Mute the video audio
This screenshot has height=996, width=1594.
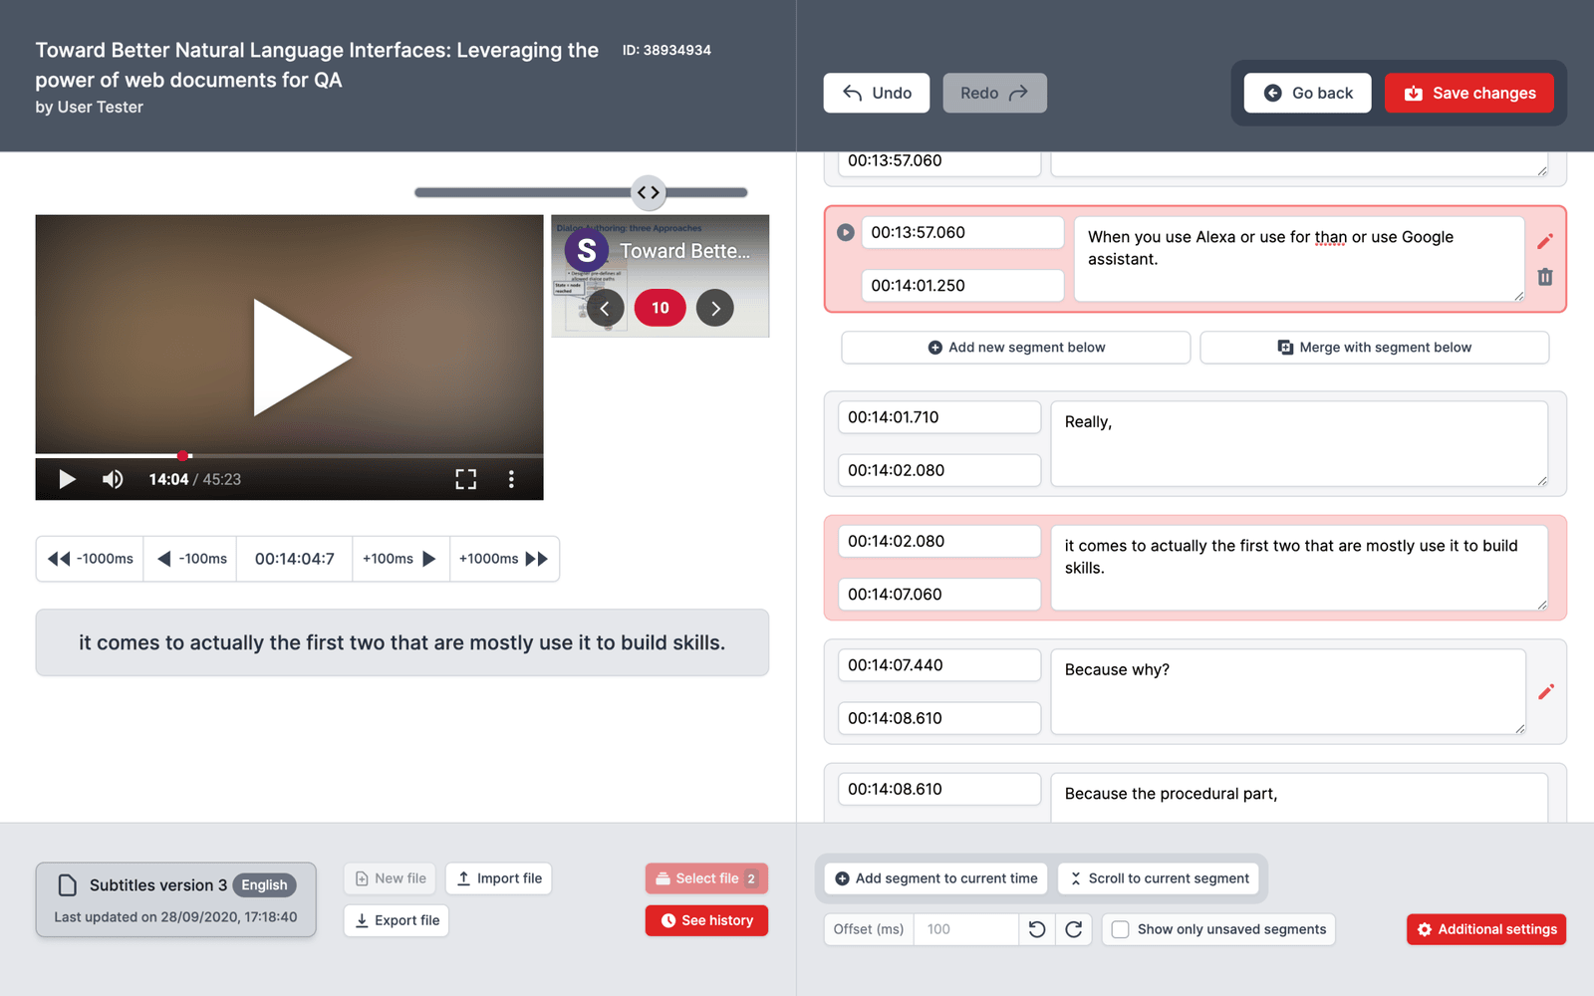[113, 479]
